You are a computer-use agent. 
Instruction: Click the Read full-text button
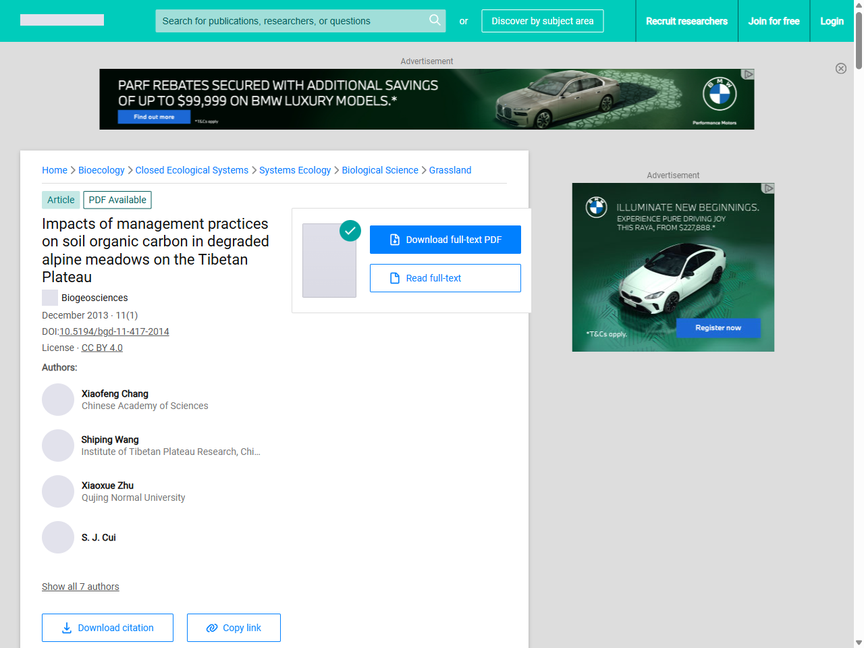click(446, 278)
